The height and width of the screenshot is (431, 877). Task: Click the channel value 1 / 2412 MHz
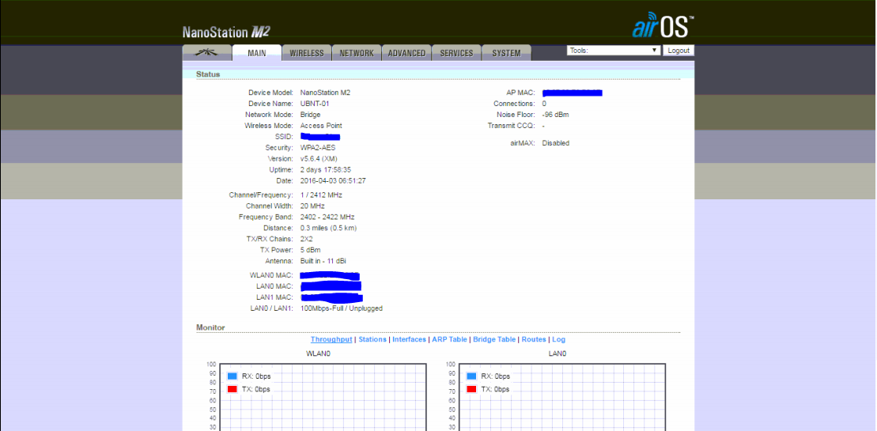[x=321, y=195]
